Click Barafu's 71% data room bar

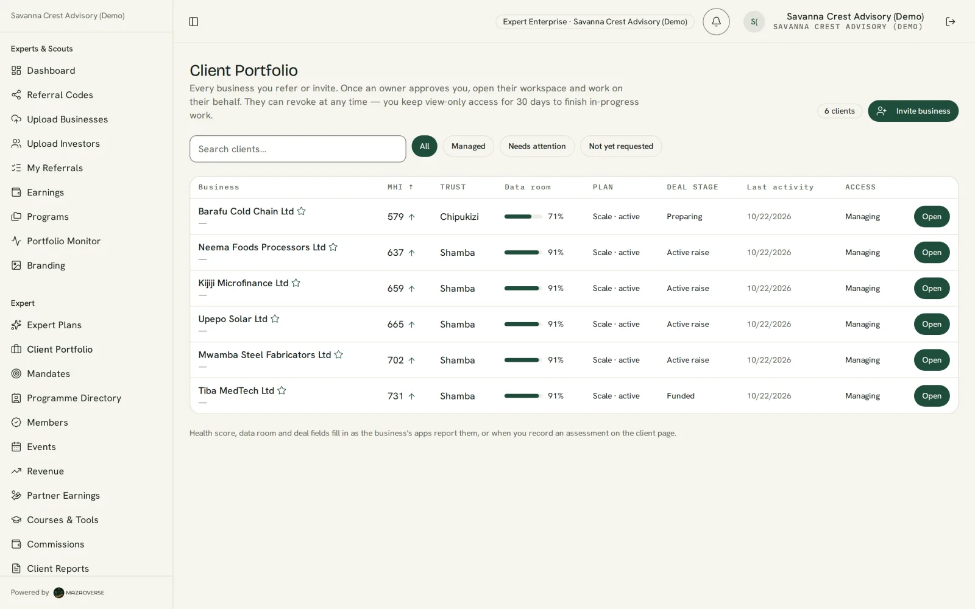point(523,217)
